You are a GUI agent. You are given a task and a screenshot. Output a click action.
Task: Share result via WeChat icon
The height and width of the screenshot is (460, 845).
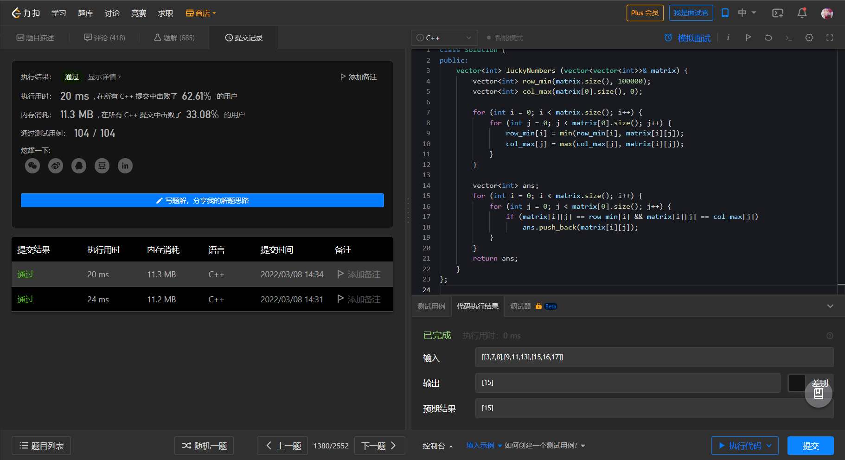click(x=32, y=166)
